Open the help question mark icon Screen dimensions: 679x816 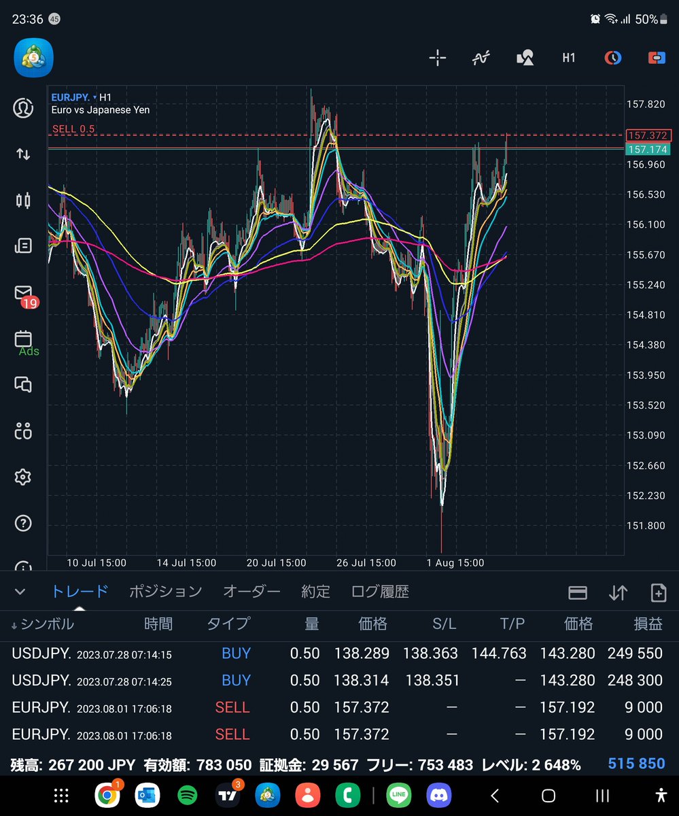coord(23,523)
